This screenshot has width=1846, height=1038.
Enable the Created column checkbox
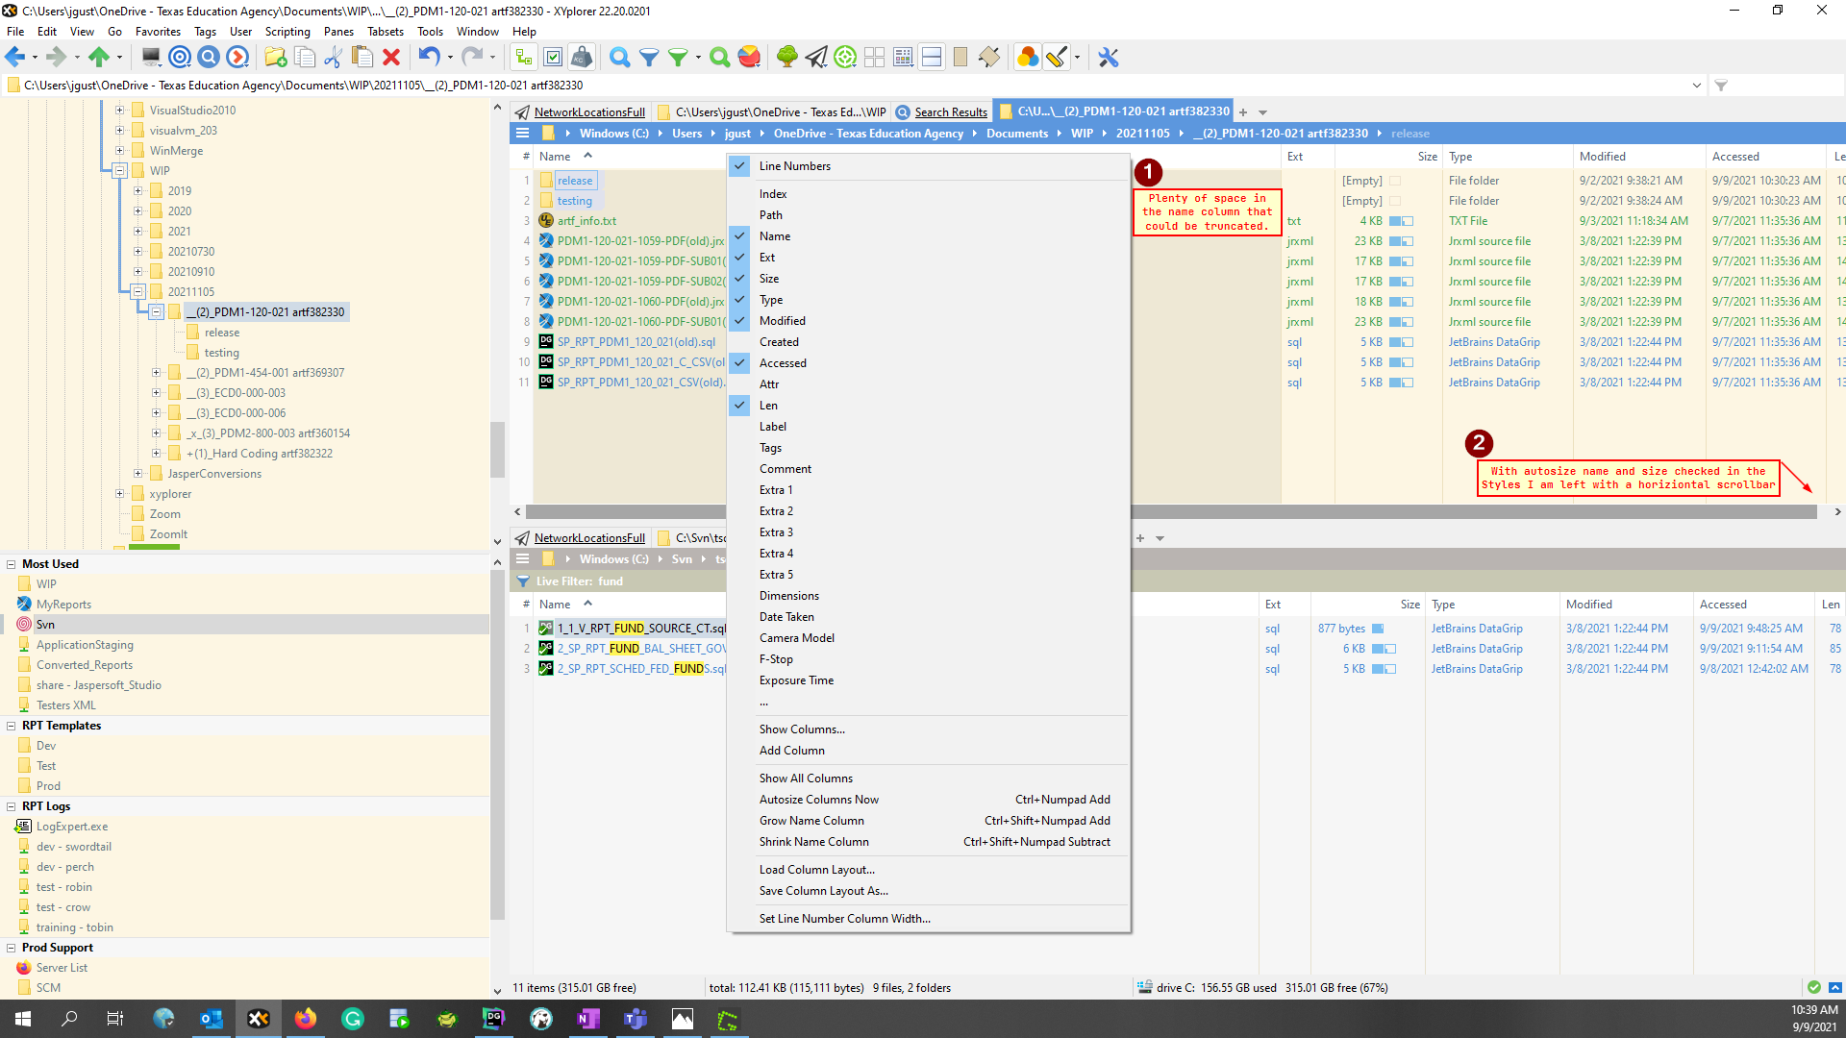[x=780, y=341]
